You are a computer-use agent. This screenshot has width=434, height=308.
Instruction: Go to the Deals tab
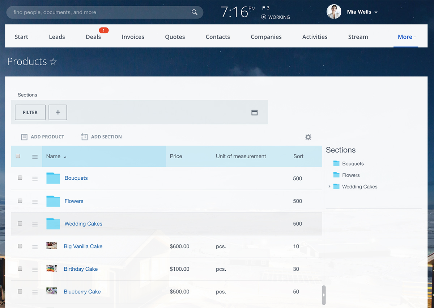[93, 37]
